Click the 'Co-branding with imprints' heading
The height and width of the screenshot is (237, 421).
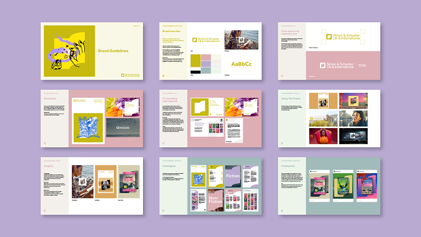point(170,100)
